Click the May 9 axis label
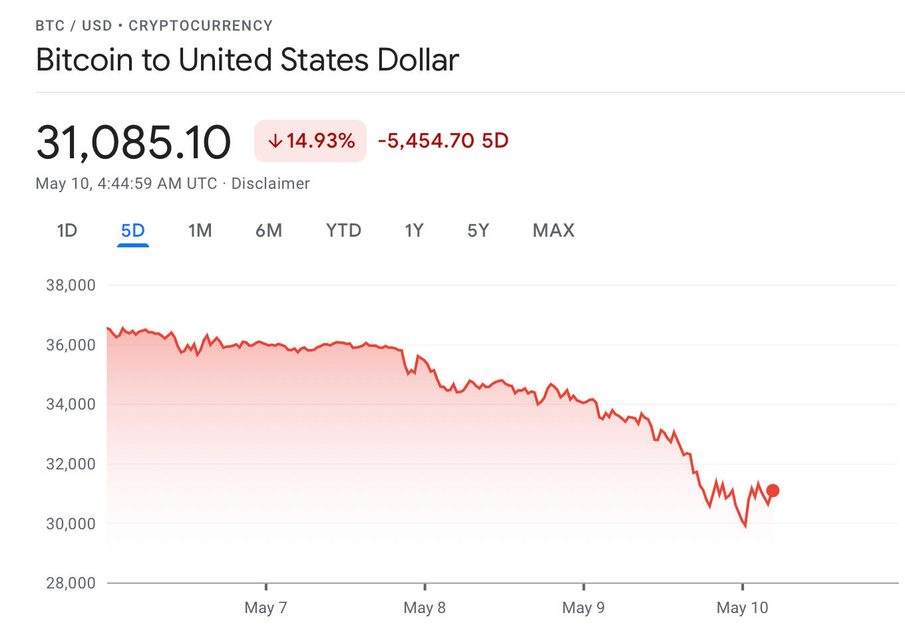The image size is (905, 639). (583, 608)
